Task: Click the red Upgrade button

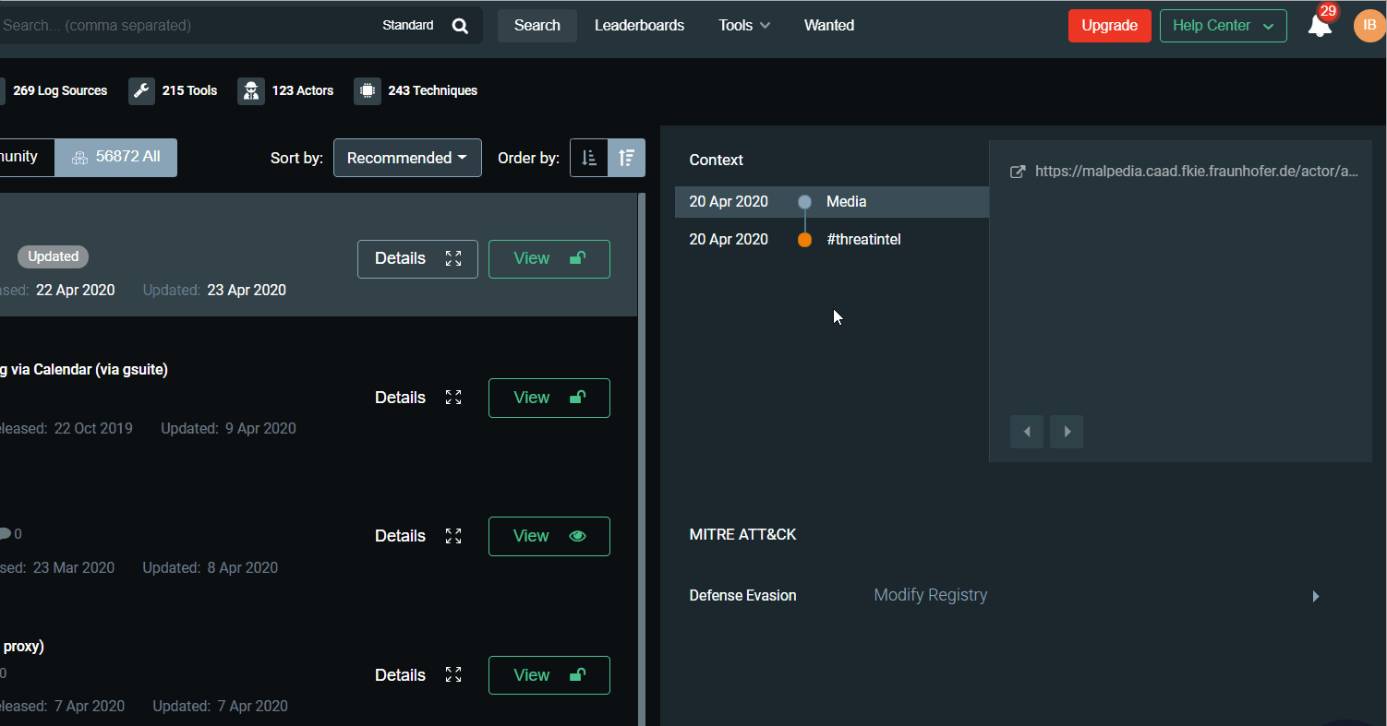Action: pyautogui.click(x=1109, y=26)
